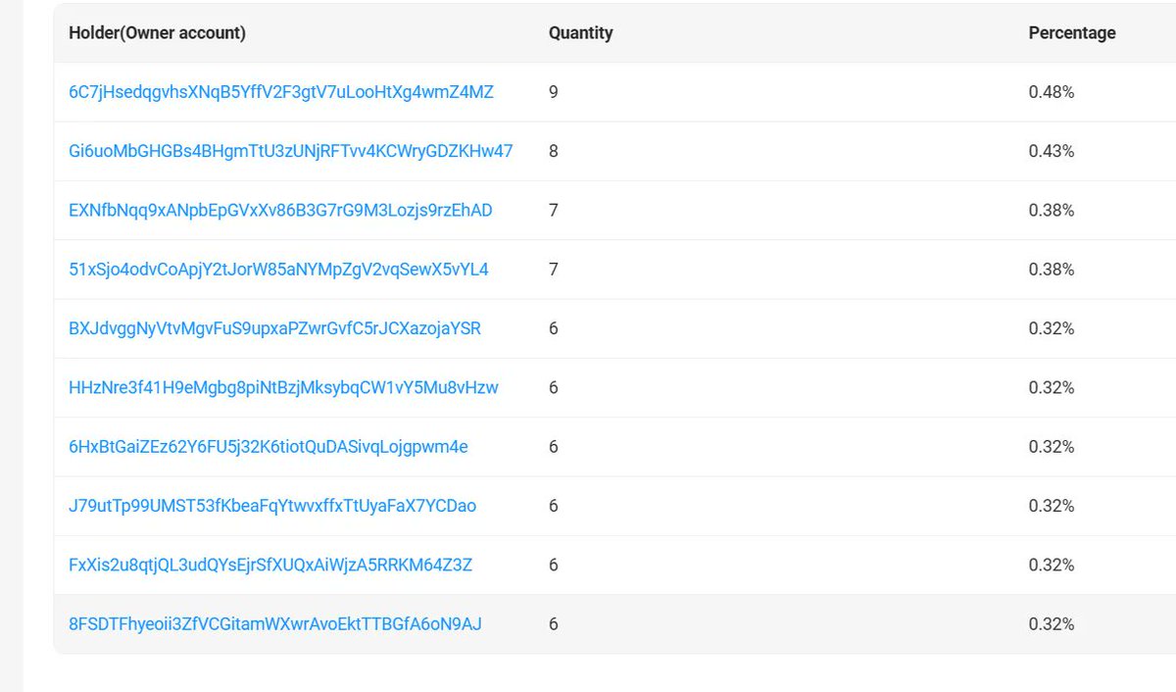
Task: Open holder address J79utTp99UMST53fKbeaFqYtwvxffxTtUyaFaX7YCDao
Action: point(272,506)
